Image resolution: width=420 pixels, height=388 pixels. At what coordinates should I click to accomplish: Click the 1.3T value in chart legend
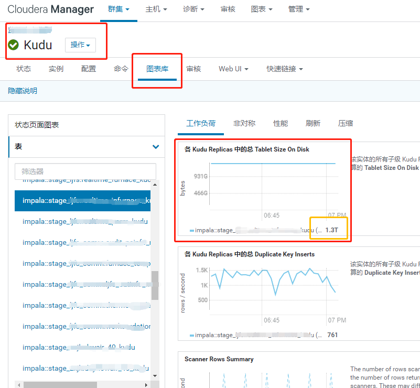[331, 230]
